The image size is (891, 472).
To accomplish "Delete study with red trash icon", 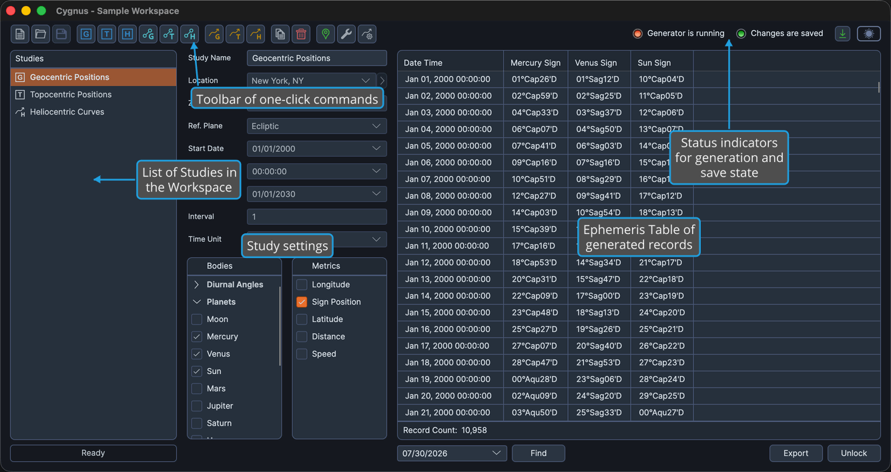I will (x=301, y=34).
